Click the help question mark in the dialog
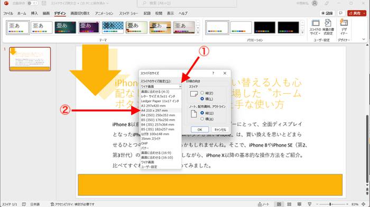370x207 pixels. 213,73
